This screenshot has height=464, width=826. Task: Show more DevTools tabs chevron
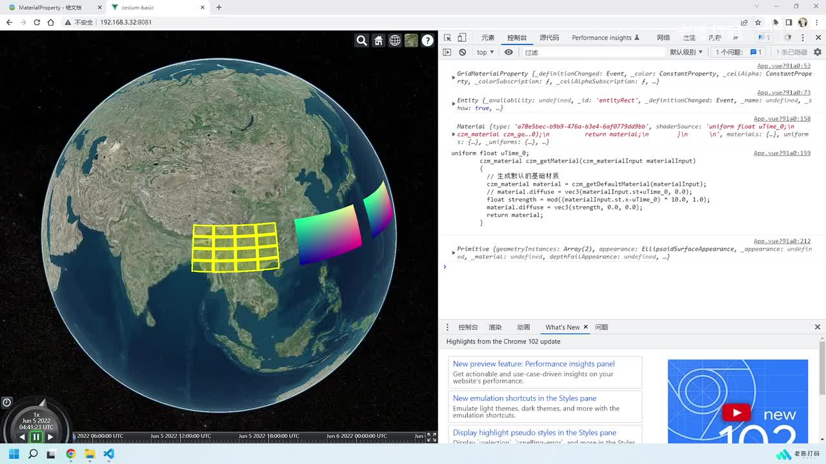tap(735, 37)
